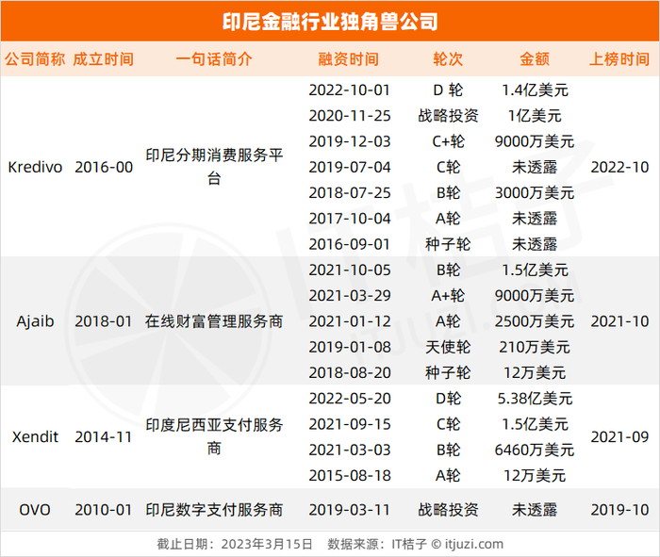Click financing date 2021-10-05
Image resolution: width=660 pixels, height=557 pixels.
pos(350,270)
